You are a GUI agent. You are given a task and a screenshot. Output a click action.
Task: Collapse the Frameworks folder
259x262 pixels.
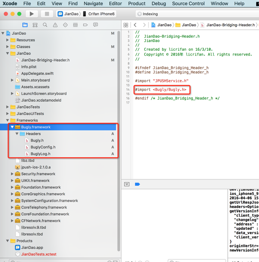[7, 120]
